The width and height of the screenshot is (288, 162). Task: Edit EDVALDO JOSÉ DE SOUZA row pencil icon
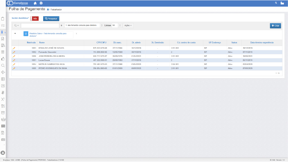click(14, 48)
